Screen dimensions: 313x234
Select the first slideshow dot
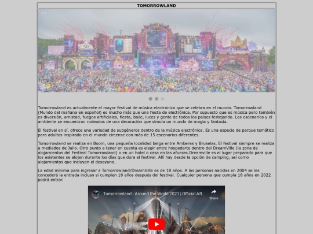pos(151,99)
